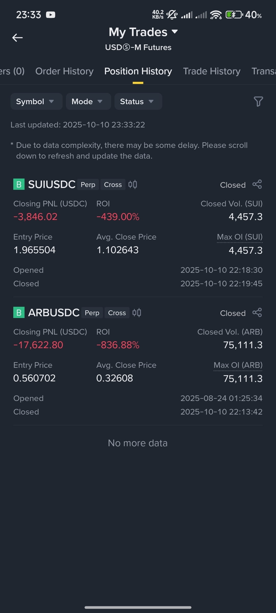
Task: Tap the Closed status on ARBUSDC card
Action: tap(233, 313)
